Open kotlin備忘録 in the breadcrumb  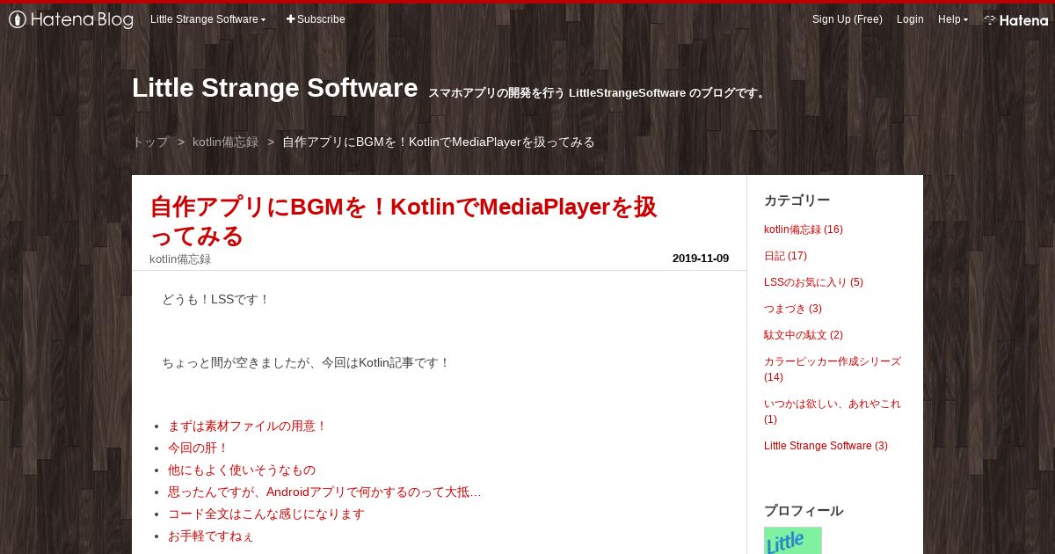pos(225,142)
